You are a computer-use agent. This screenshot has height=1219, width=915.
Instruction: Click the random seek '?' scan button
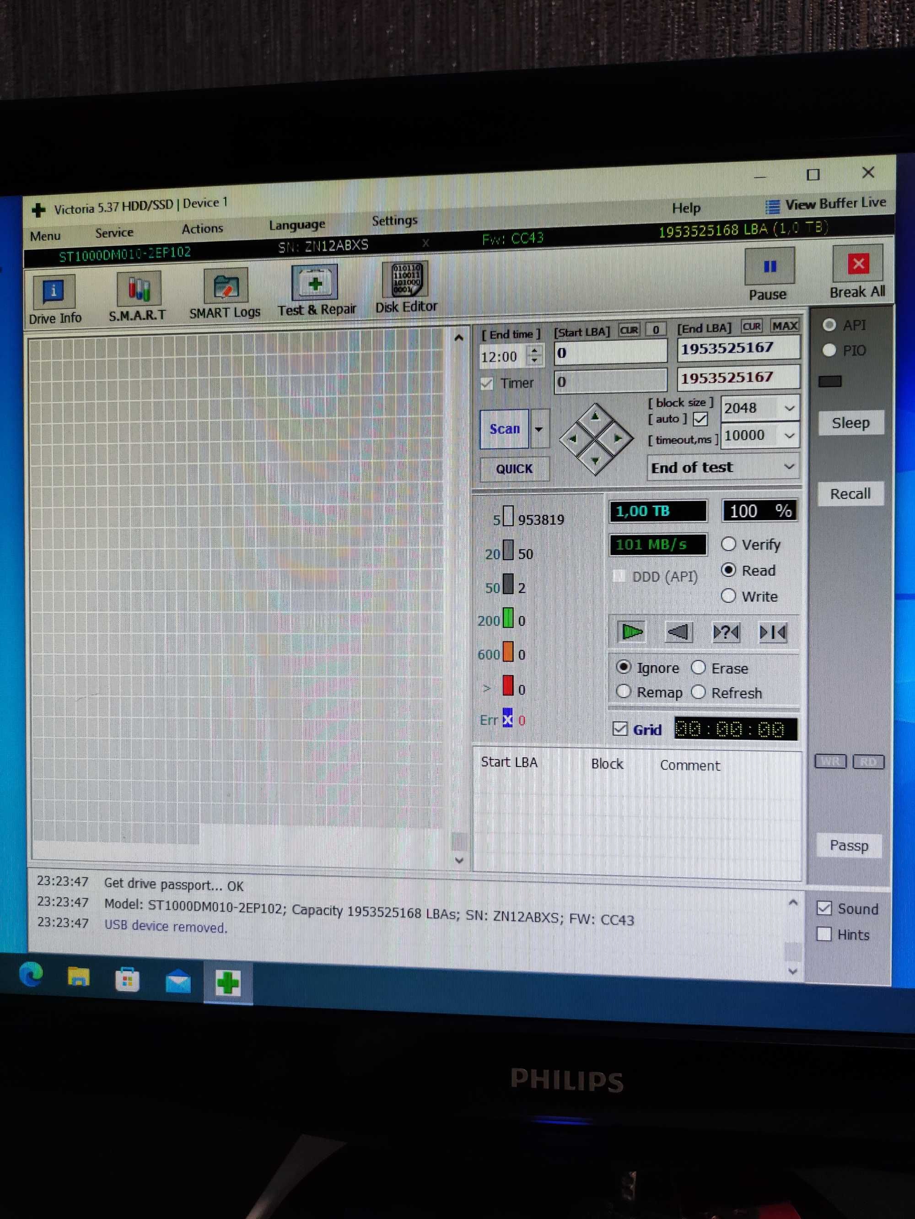726,632
